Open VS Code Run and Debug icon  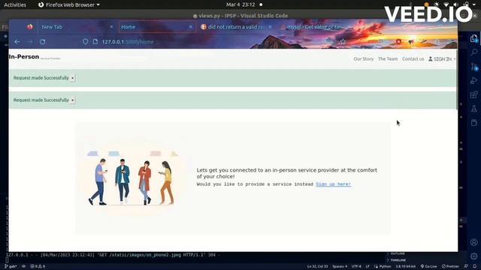[x=474, y=80]
